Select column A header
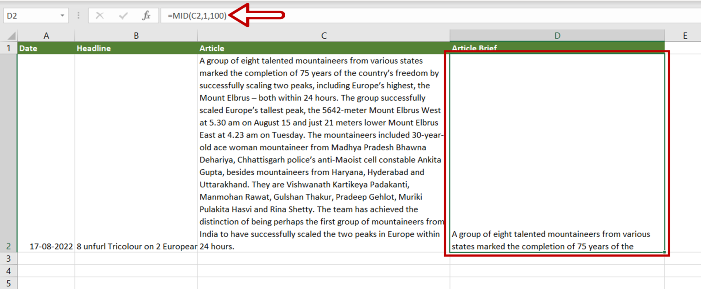701x289 pixels. tap(46, 36)
